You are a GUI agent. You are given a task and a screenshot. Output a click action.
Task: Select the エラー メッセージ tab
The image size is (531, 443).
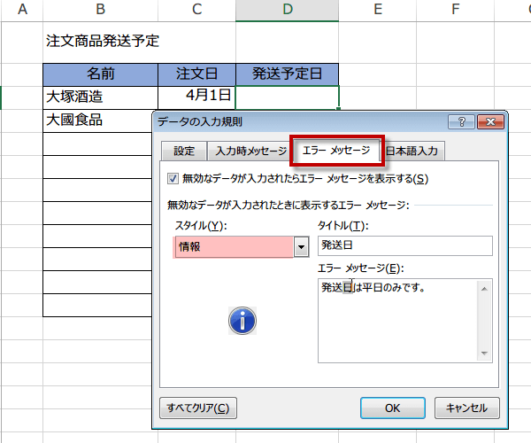click(x=336, y=150)
